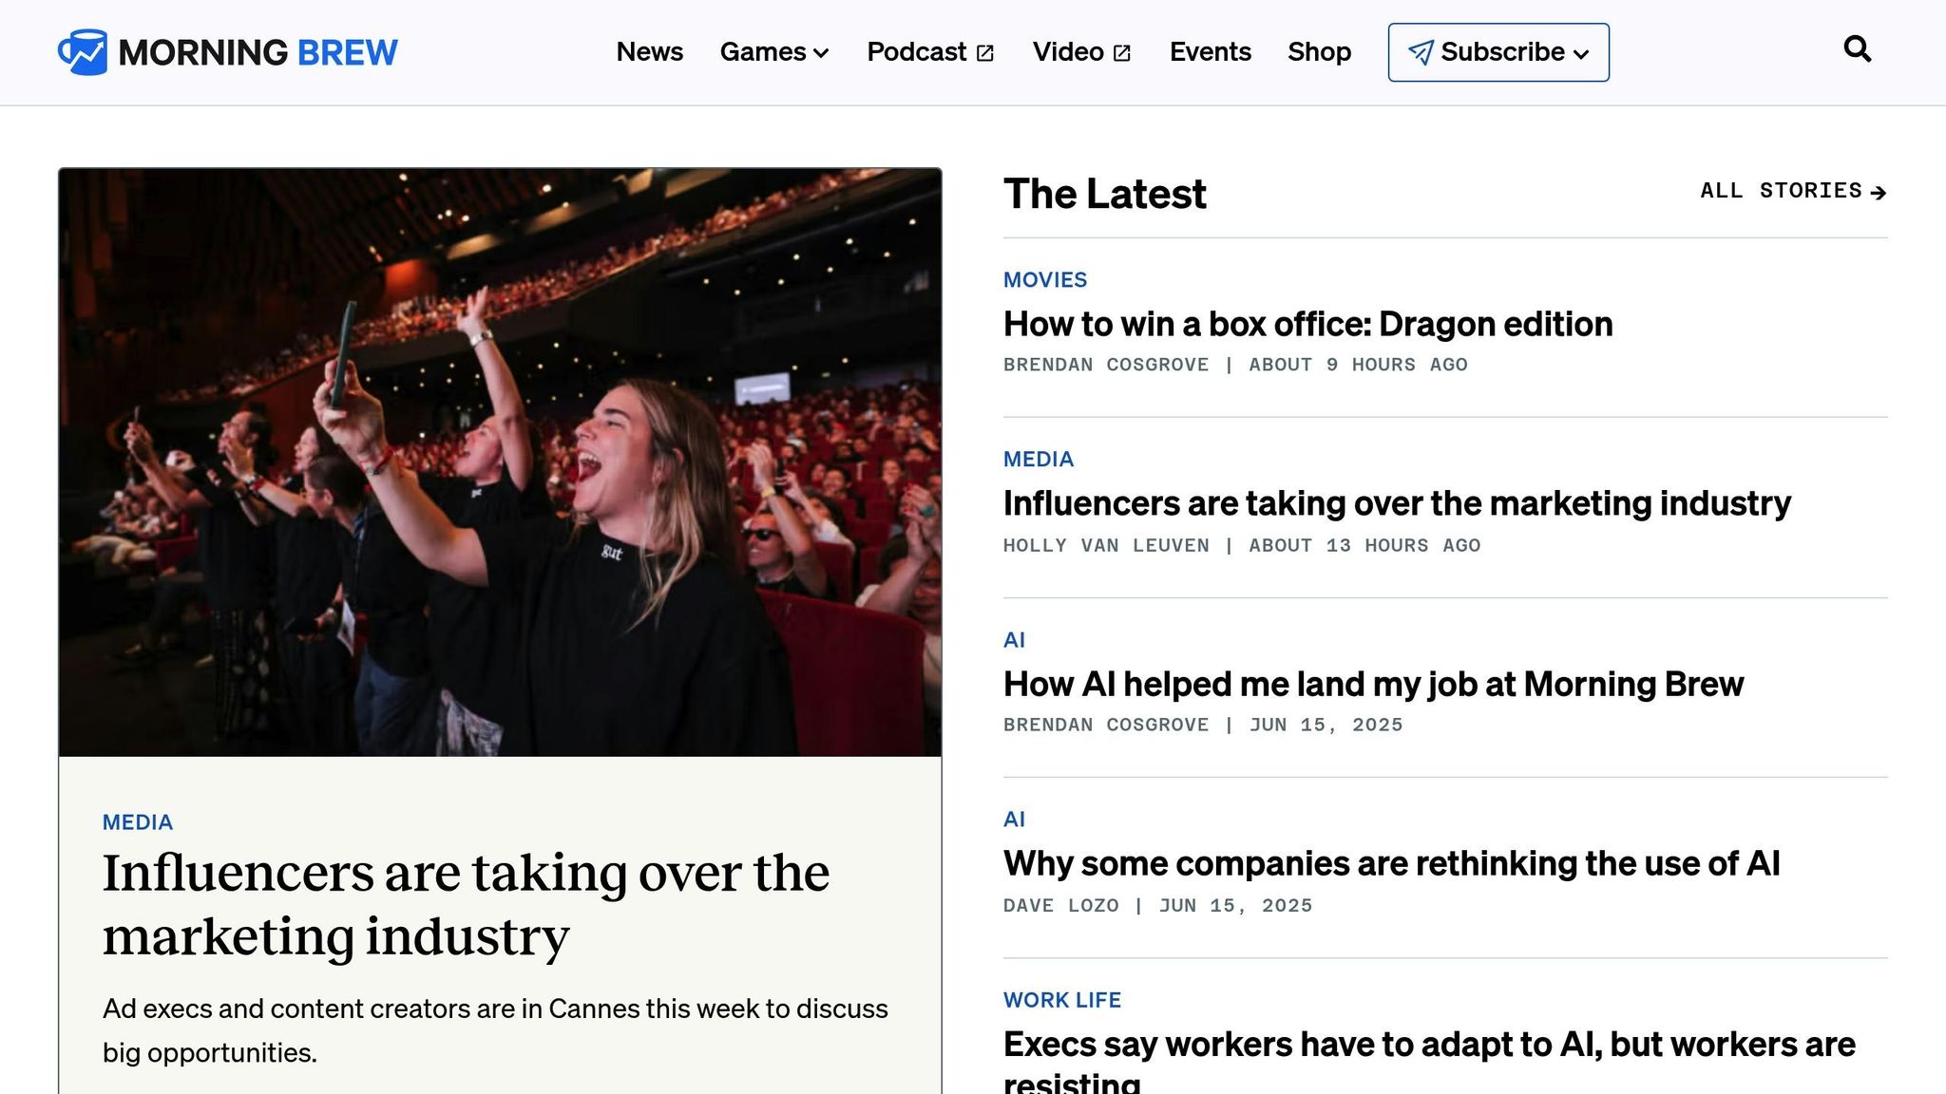Open the large featured Influencers headline
Screen dimensions: 1946x1094
click(x=466, y=904)
